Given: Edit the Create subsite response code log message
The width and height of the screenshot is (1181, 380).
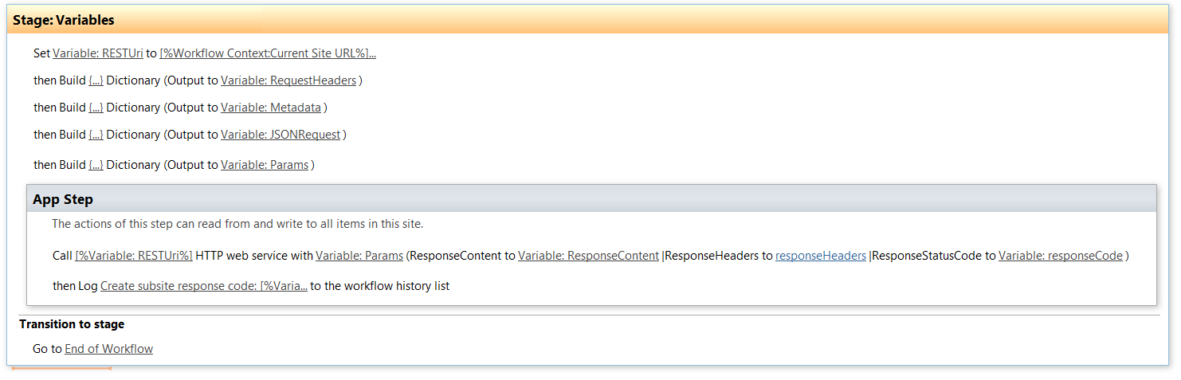Looking at the screenshot, I should (x=203, y=285).
